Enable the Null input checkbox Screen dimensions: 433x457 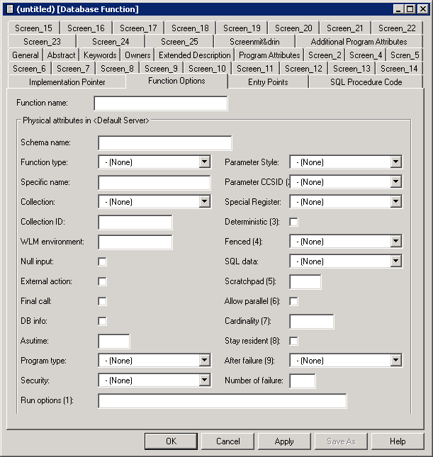[x=103, y=261]
